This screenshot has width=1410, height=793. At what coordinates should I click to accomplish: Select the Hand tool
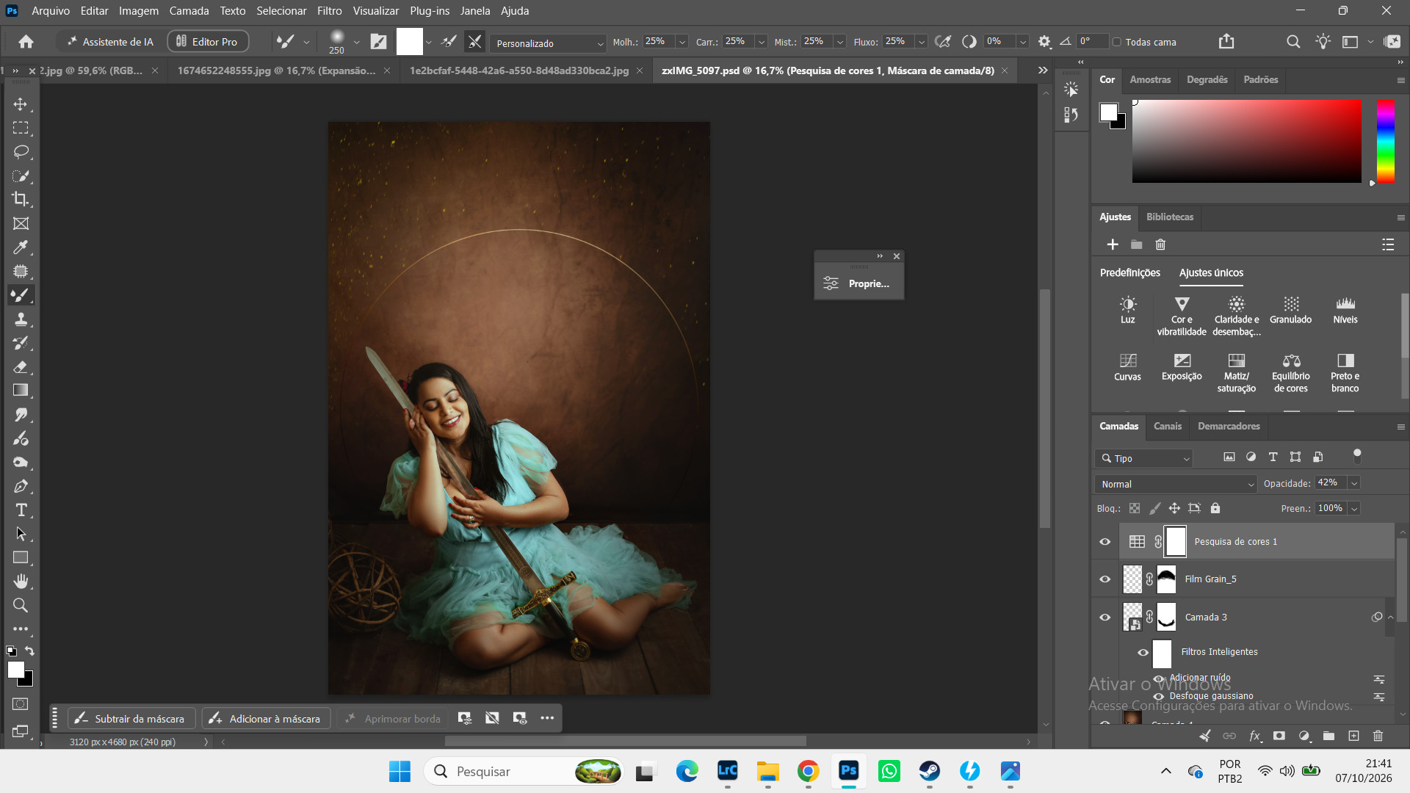pos(21,581)
